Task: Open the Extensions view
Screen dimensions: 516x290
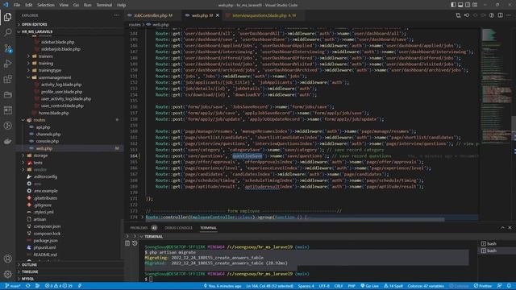Action: tap(7, 79)
